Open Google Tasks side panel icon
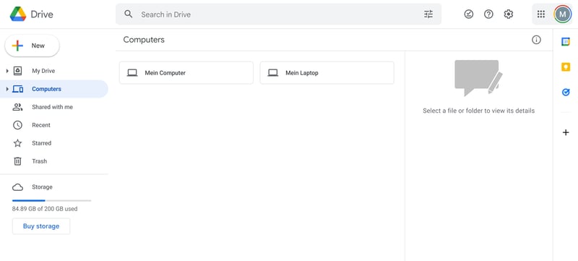Image resolution: width=578 pixels, height=261 pixels. pos(566,92)
